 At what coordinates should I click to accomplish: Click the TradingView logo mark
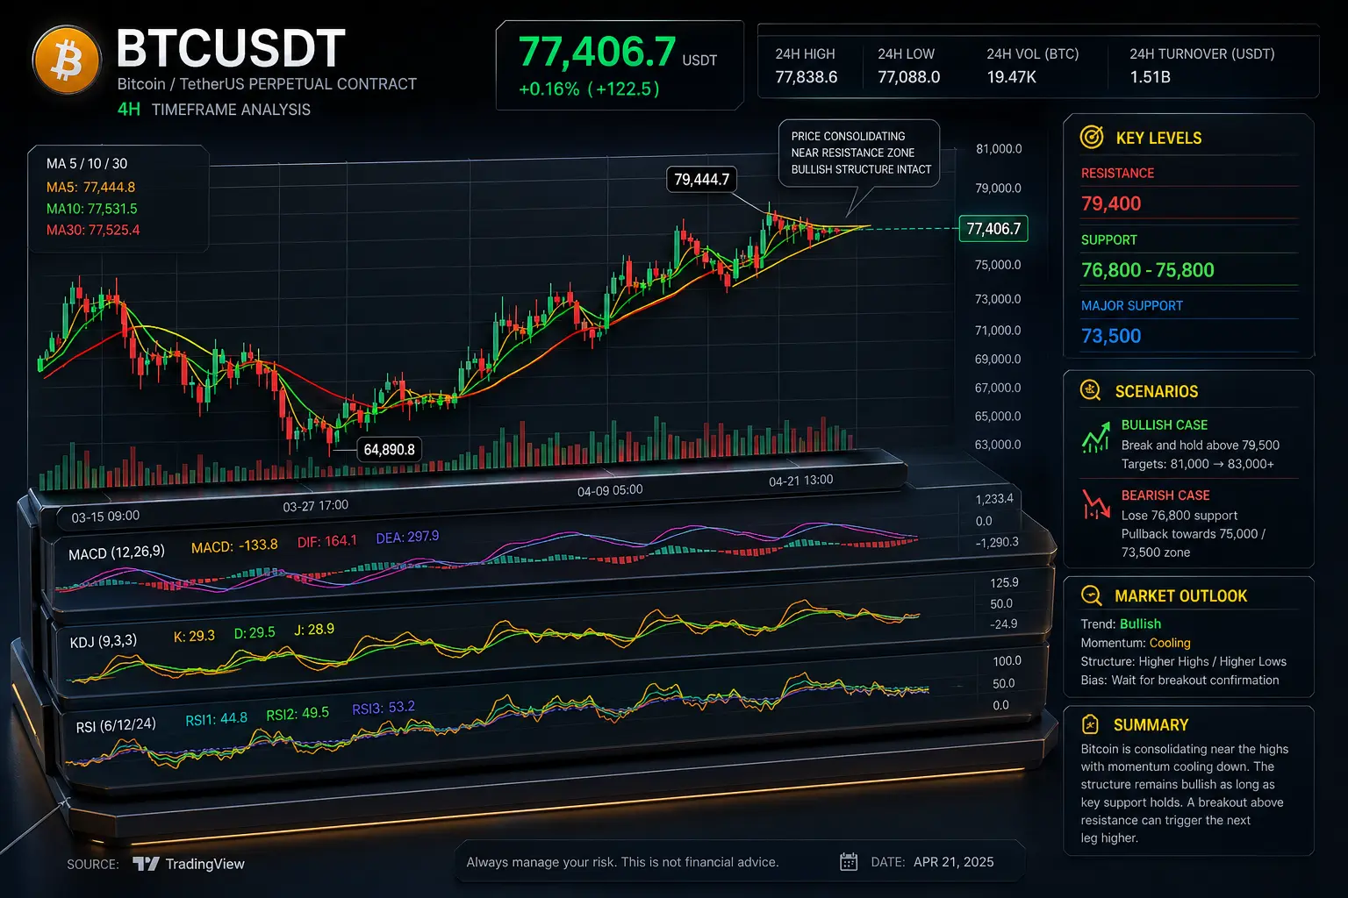[x=146, y=864]
